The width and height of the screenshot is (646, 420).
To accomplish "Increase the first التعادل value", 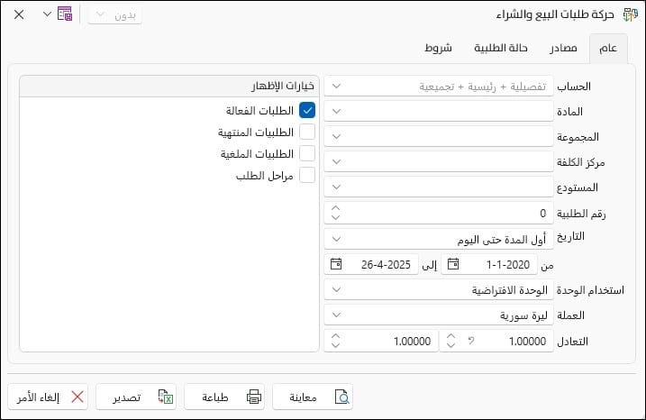I will (x=451, y=336).
